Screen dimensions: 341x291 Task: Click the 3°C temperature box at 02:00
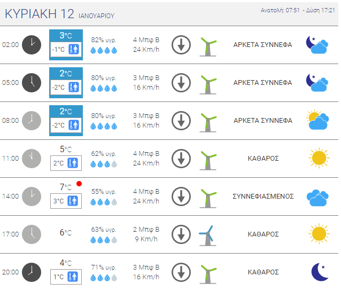(66, 36)
